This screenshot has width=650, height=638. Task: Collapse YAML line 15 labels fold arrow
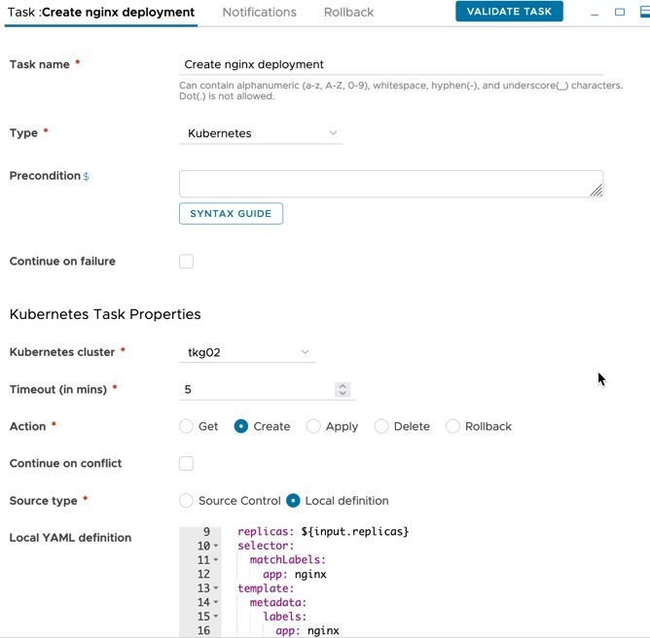tap(216, 617)
